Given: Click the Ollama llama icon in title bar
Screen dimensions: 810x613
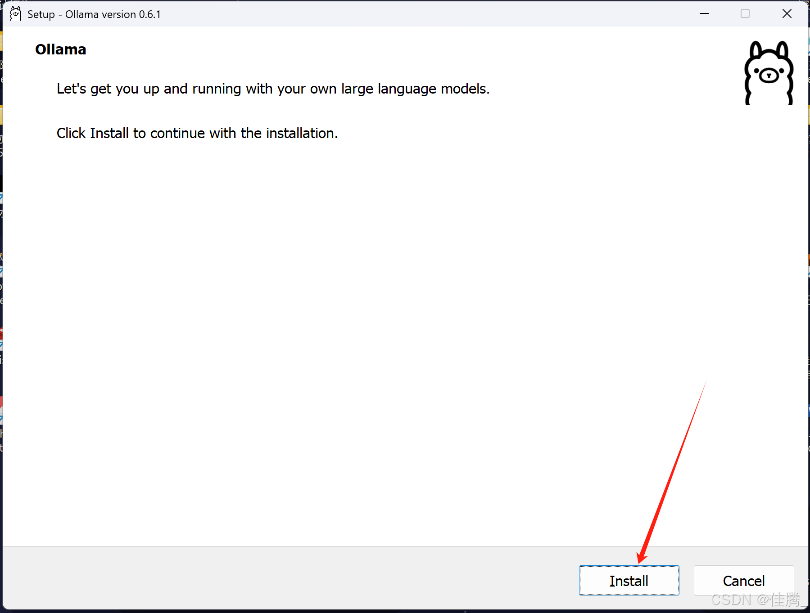Looking at the screenshot, I should (x=16, y=14).
